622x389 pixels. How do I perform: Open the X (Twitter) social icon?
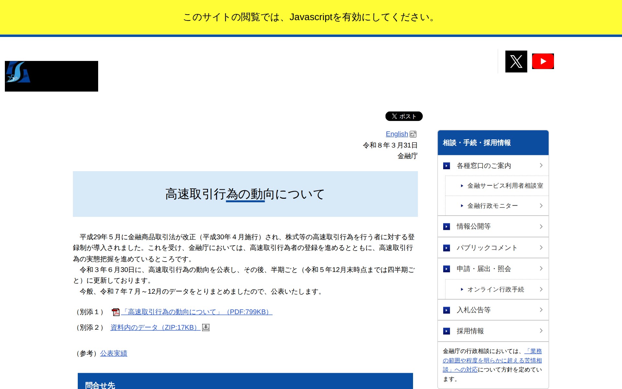tap(516, 61)
